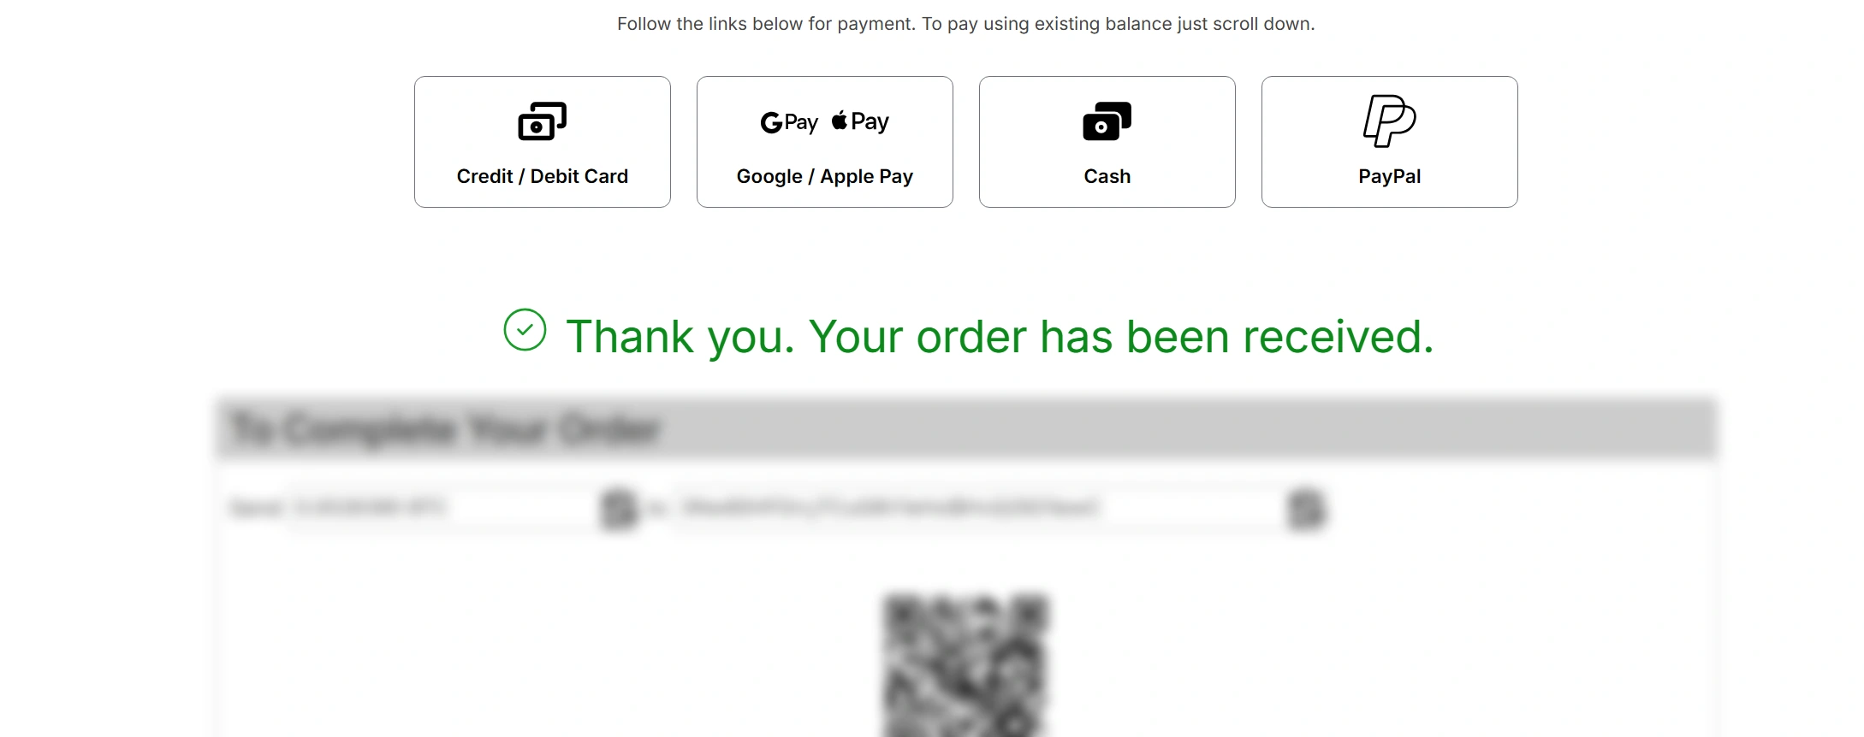Click the payment instructions text at top
Screen dimensions: 1864x737
pos(966,24)
